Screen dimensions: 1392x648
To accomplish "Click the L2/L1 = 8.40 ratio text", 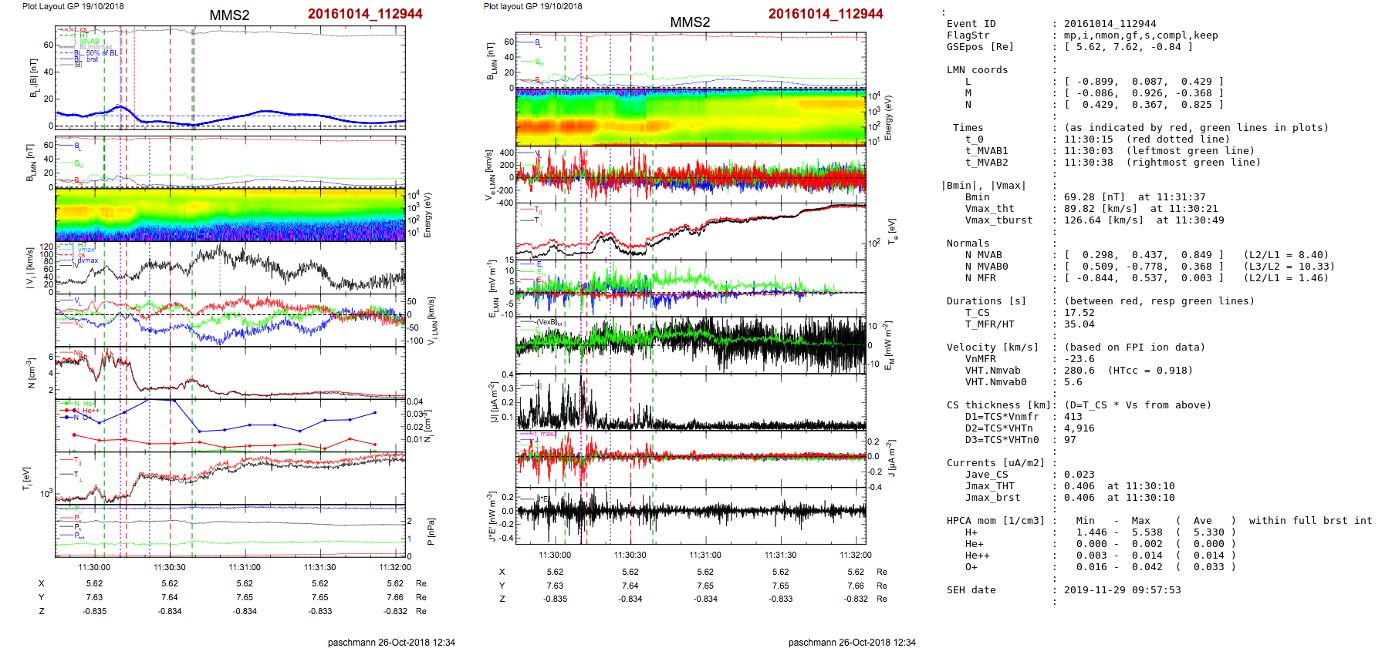I will tap(1286, 255).
